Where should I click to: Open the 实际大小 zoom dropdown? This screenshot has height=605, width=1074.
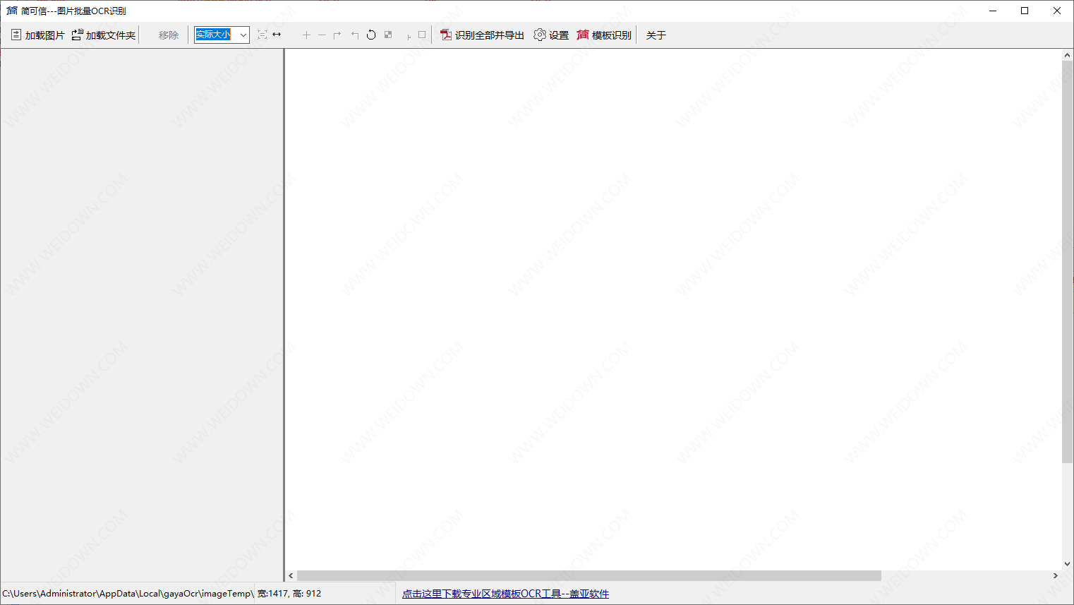pyautogui.click(x=243, y=35)
